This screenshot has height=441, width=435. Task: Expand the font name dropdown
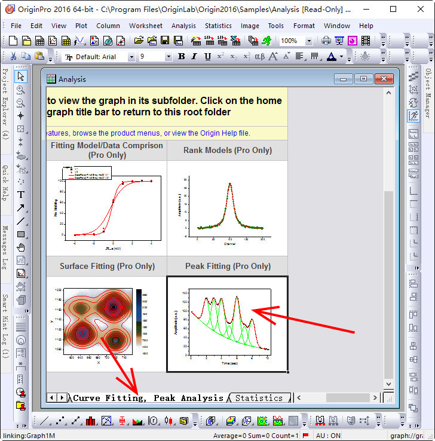[x=131, y=57]
